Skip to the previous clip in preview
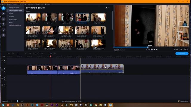The image size is (191, 107). (x=147, y=50)
